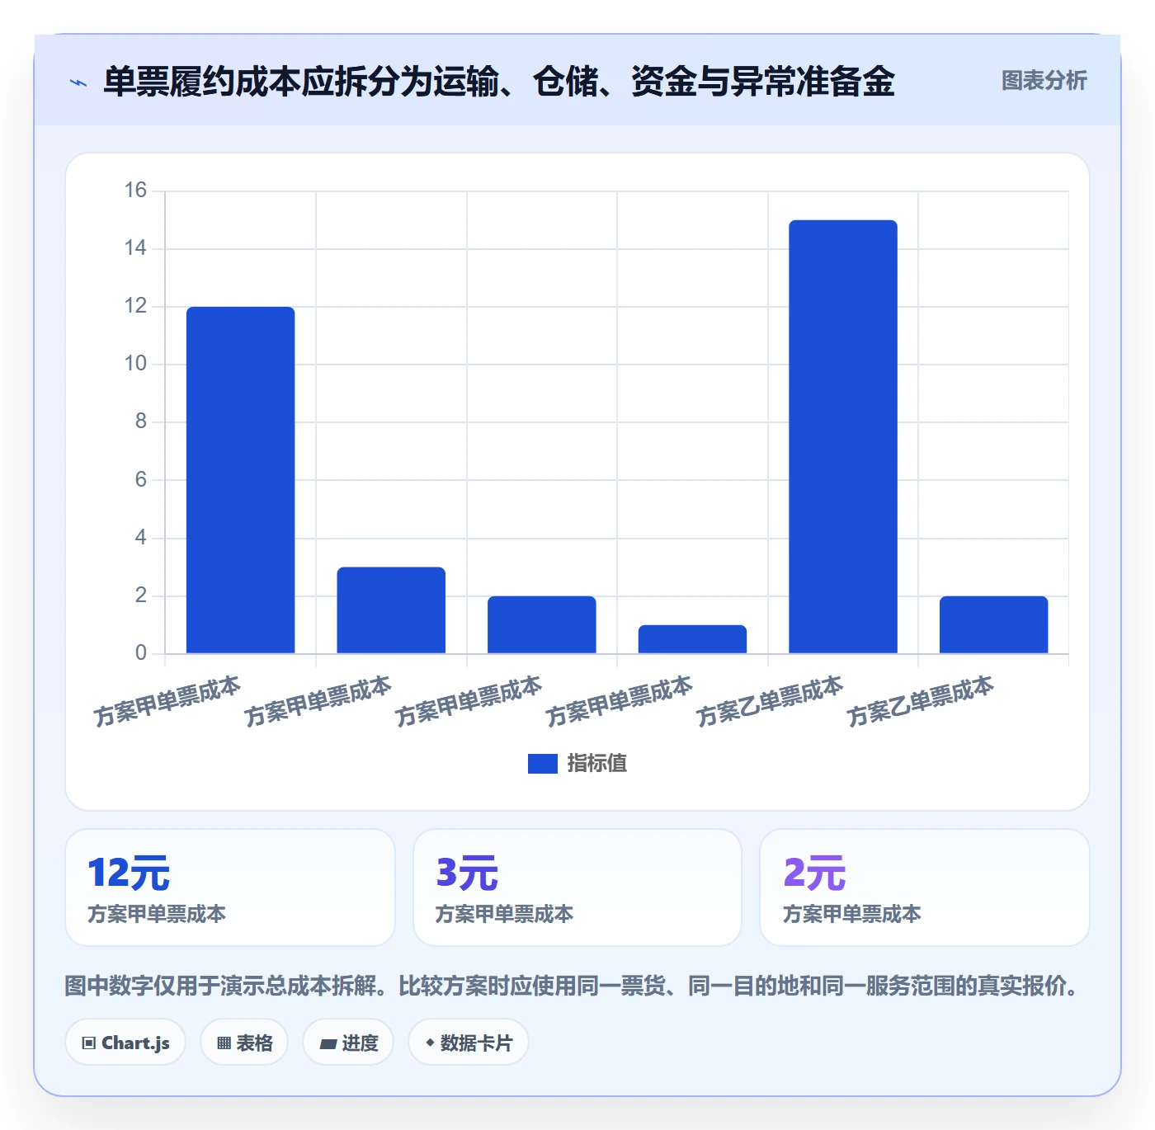
Task: Select the card title about 单票履约成本
Action: 499,82
